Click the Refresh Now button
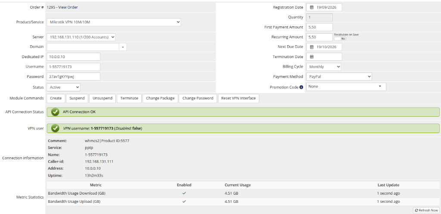The image size is (441, 214). pyautogui.click(x=426, y=210)
